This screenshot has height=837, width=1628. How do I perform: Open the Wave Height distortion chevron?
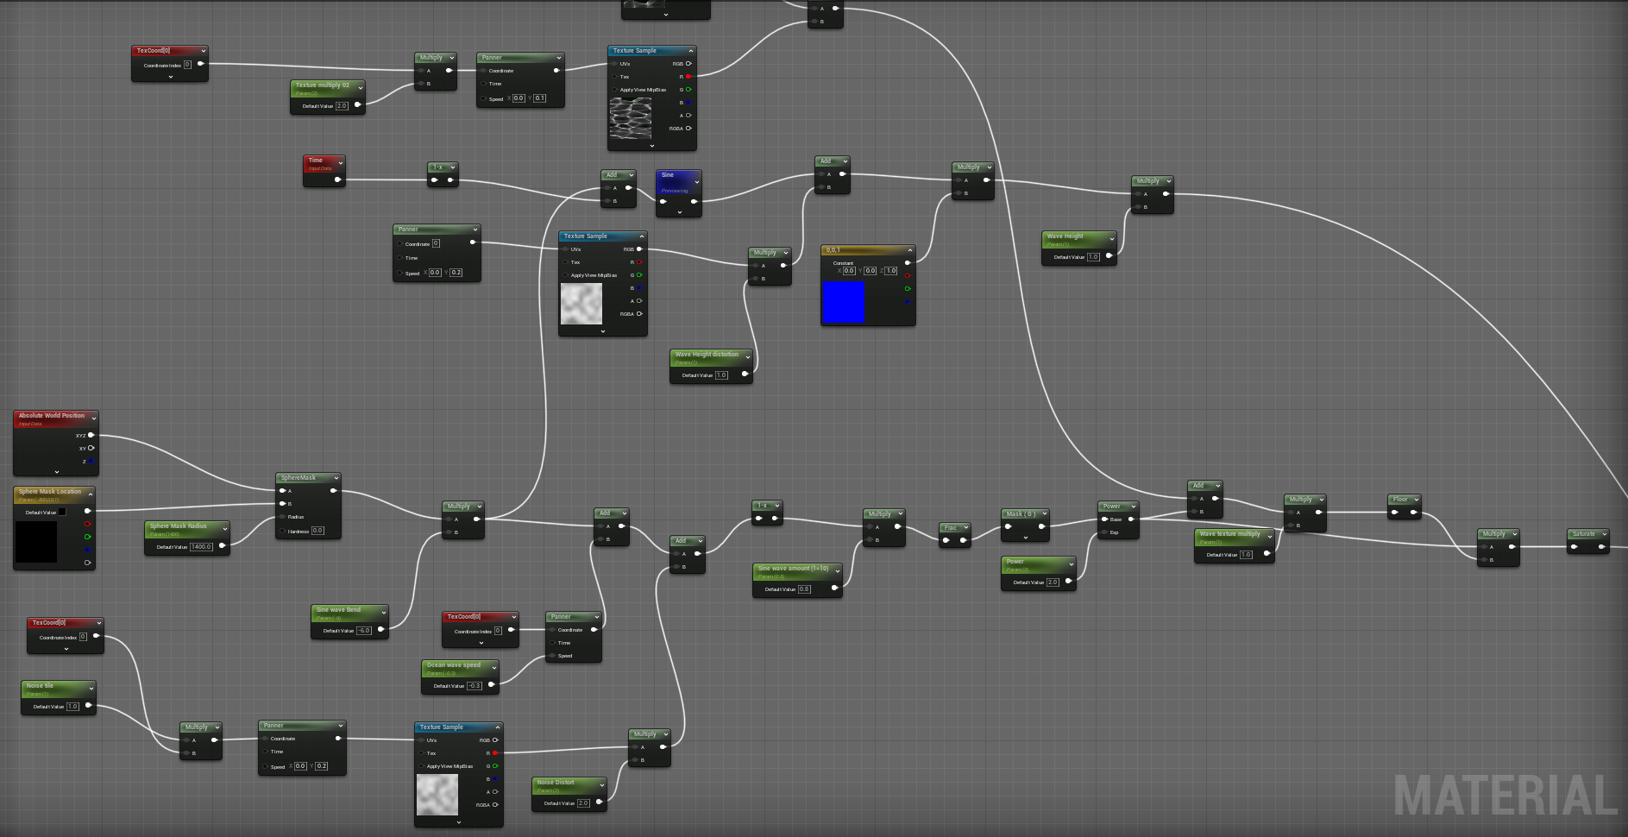(748, 356)
